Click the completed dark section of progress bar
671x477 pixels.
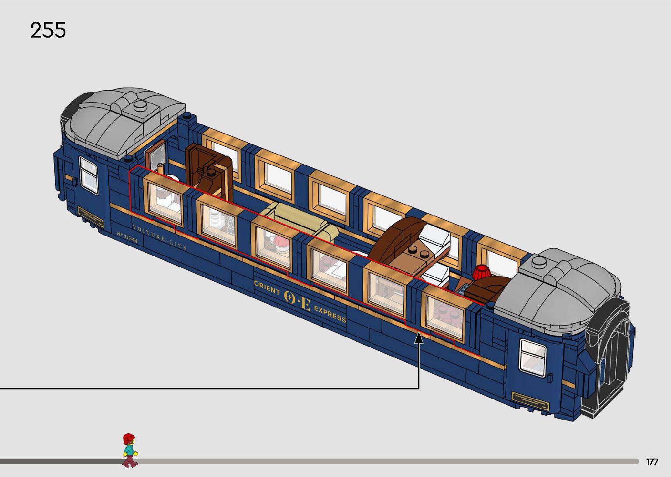[x=61, y=461]
